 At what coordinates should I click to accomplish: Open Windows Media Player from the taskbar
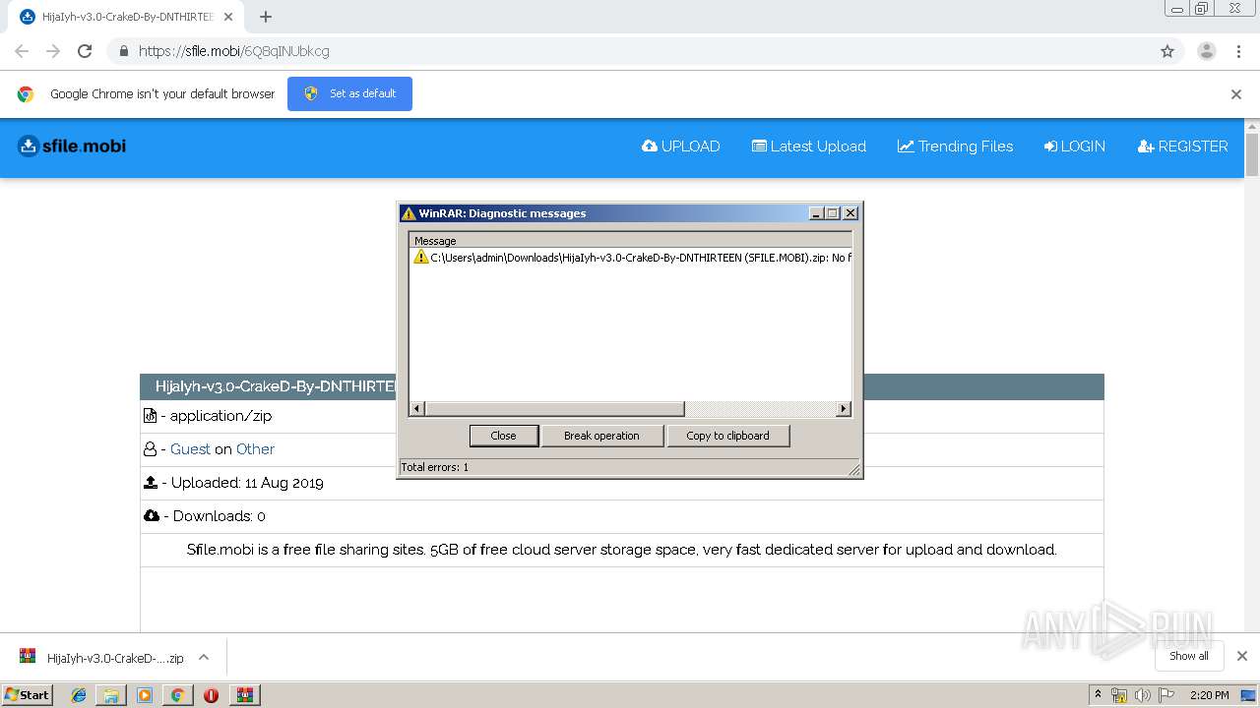(145, 695)
